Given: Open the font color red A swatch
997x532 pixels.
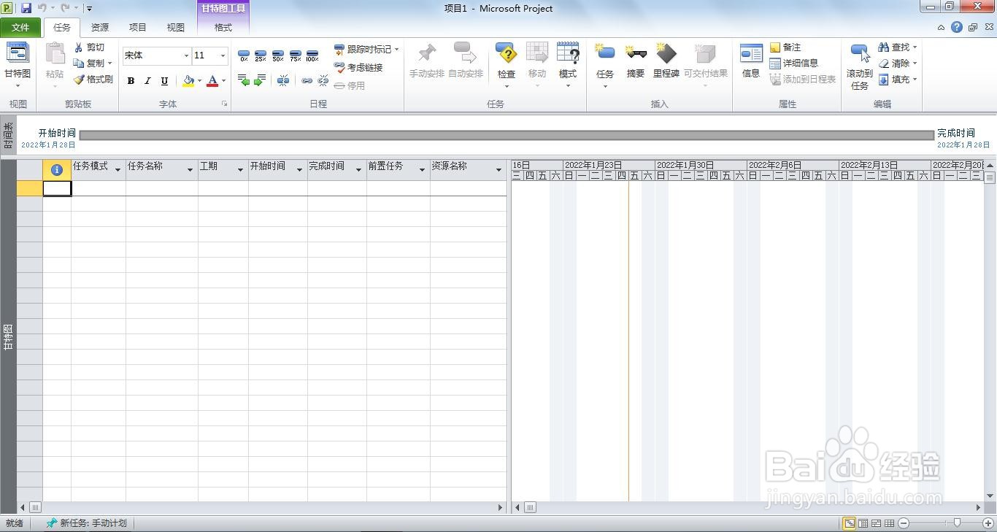Looking at the screenshot, I should coord(212,81).
